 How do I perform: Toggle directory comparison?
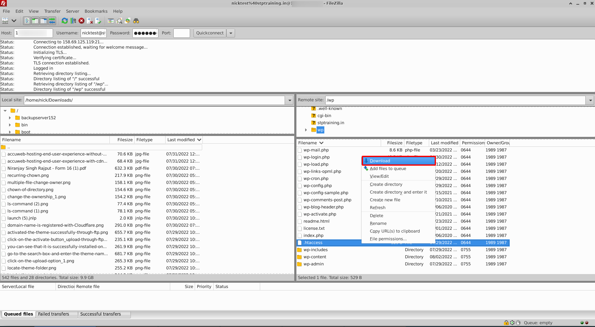click(119, 21)
